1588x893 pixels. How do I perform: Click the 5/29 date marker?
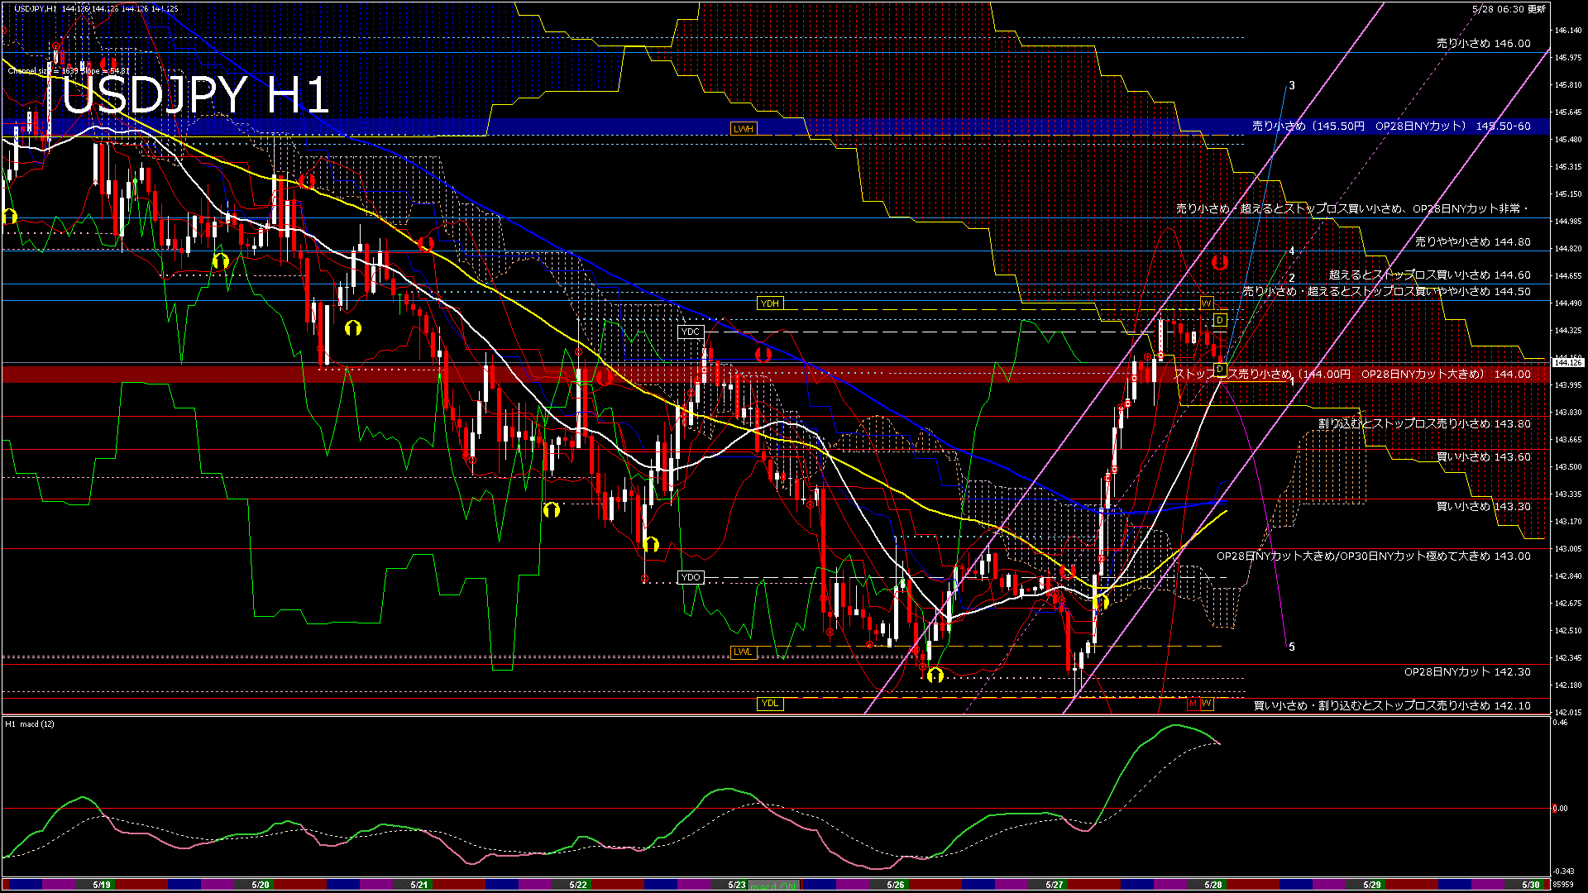1372,885
